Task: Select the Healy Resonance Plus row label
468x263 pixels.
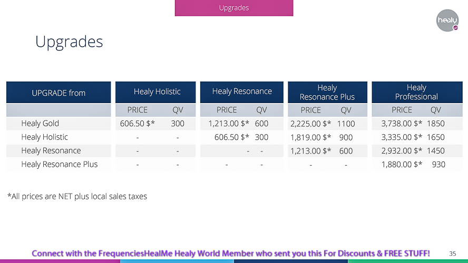Action: click(60, 165)
